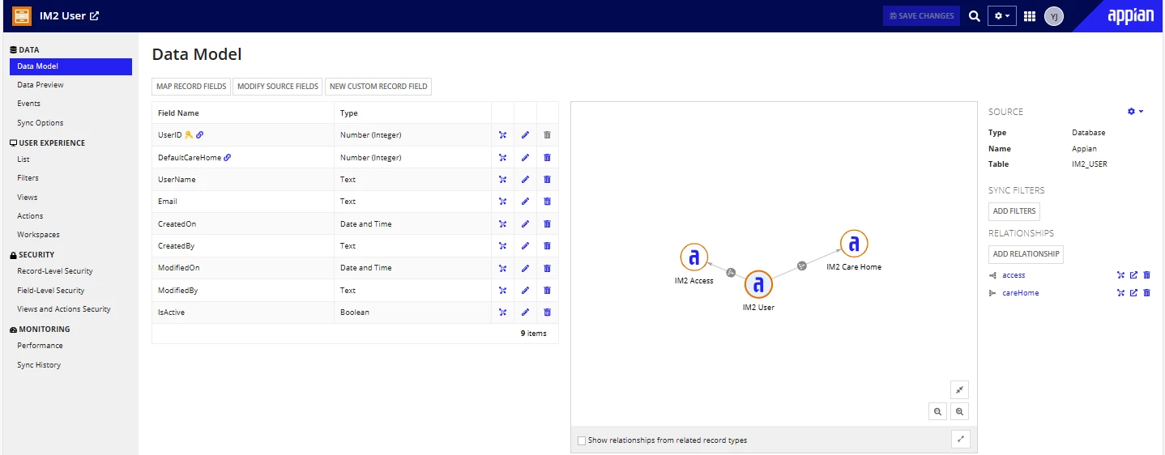Open the navigation grid menu icon
The width and height of the screenshot is (1165, 455).
tap(1030, 16)
